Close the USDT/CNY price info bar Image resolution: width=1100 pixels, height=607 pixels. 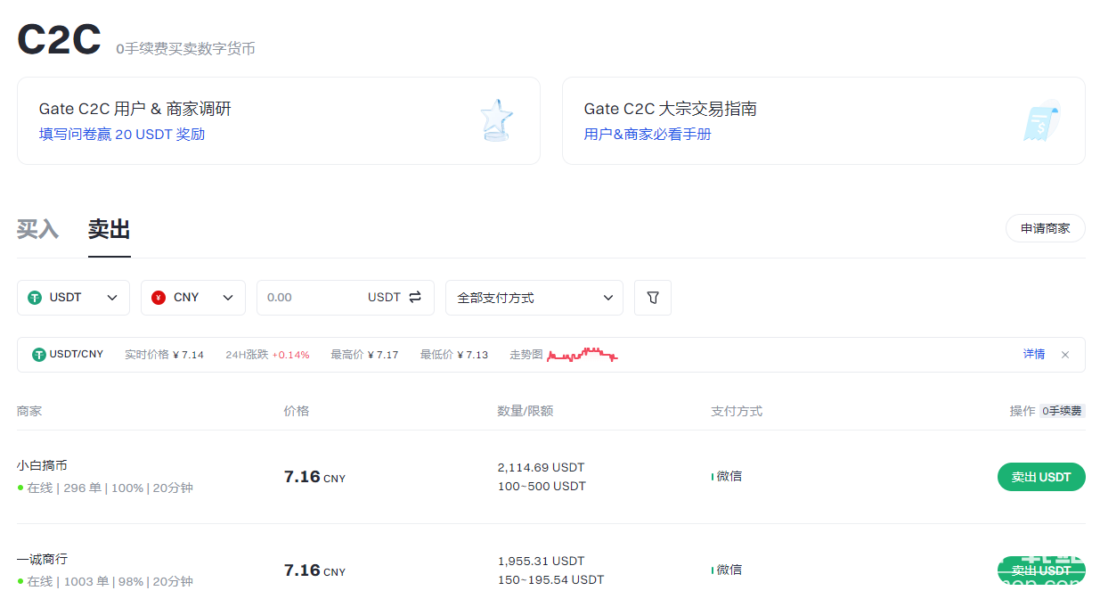(x=1065, y=355)
